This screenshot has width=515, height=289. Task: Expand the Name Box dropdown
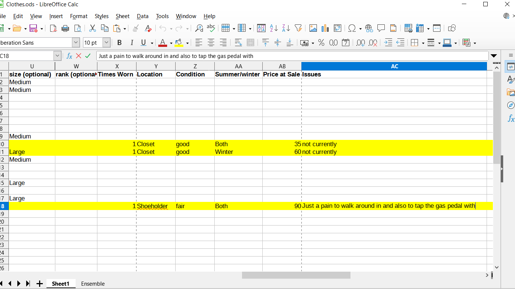coord(57,56)
